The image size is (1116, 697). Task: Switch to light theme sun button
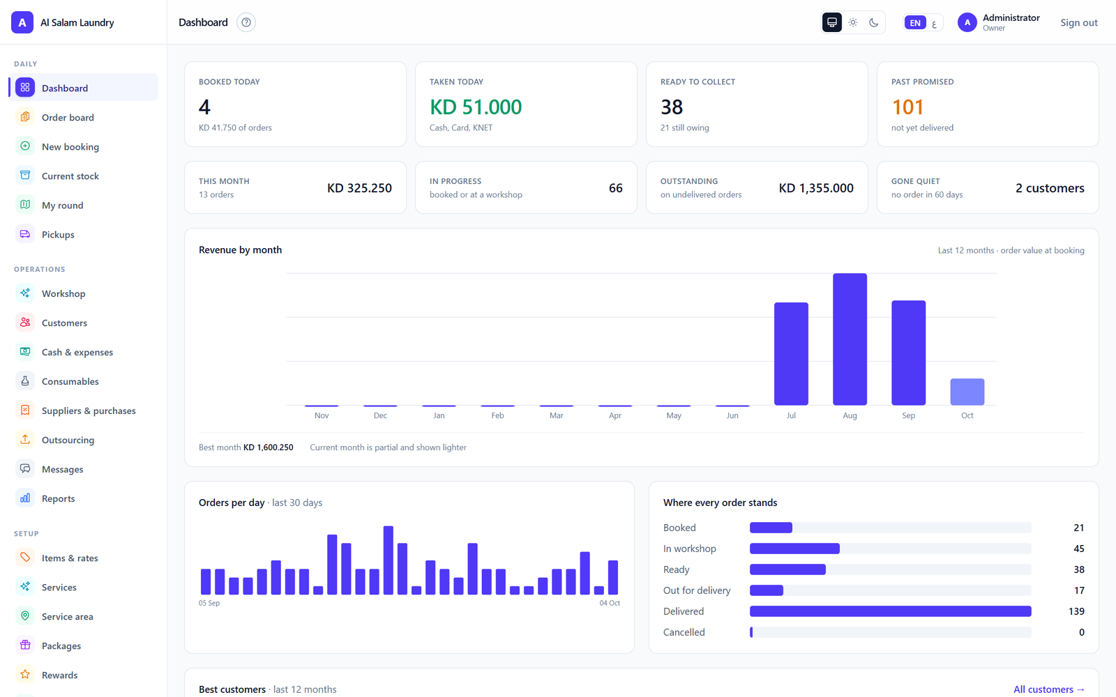(x=853, y=22)
